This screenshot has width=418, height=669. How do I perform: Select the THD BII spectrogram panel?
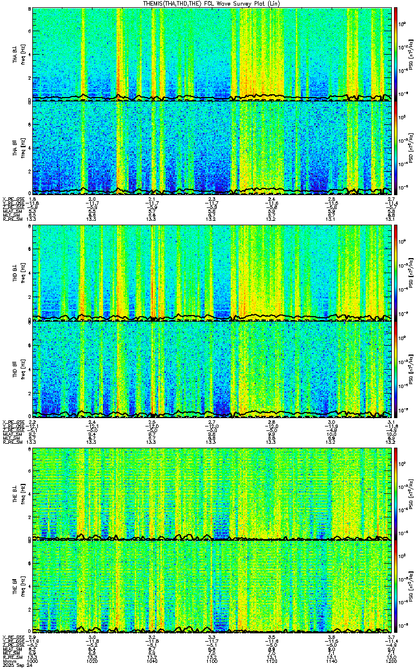(x=212, y=367)
